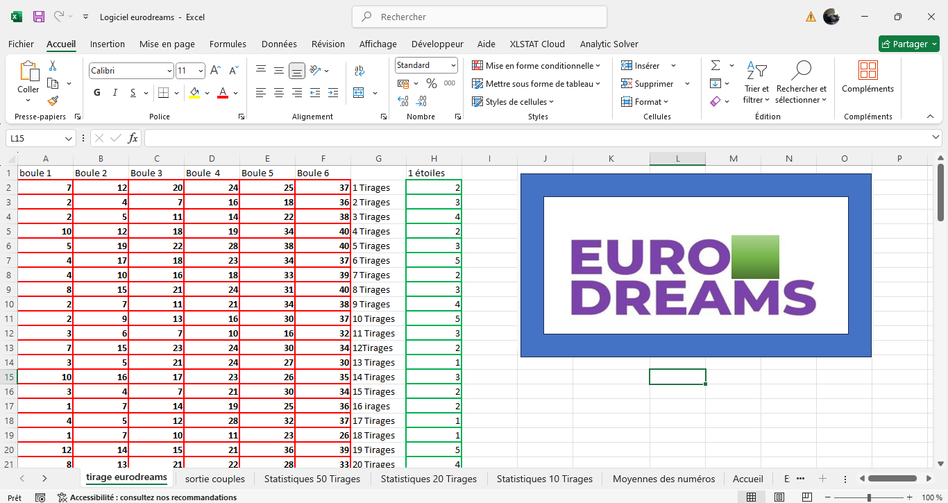This screenshot has height=503, width=948.
Task: Open the Données ribbon tab
Action: click(x=279, y=44)
